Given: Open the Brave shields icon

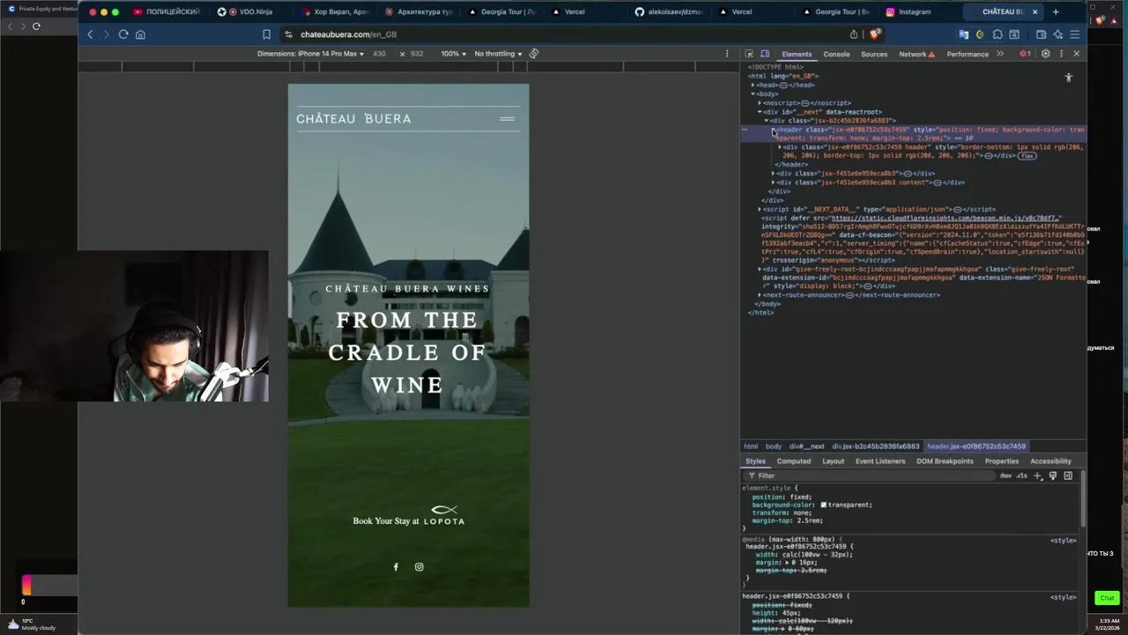Looking at the screenshot, I should (x=873, y=34).
